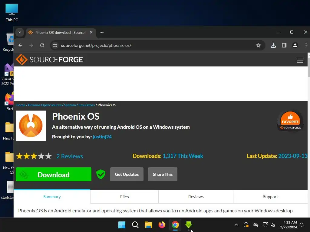
Task: Open Chrome profile avatar
Action: point(295,45)
